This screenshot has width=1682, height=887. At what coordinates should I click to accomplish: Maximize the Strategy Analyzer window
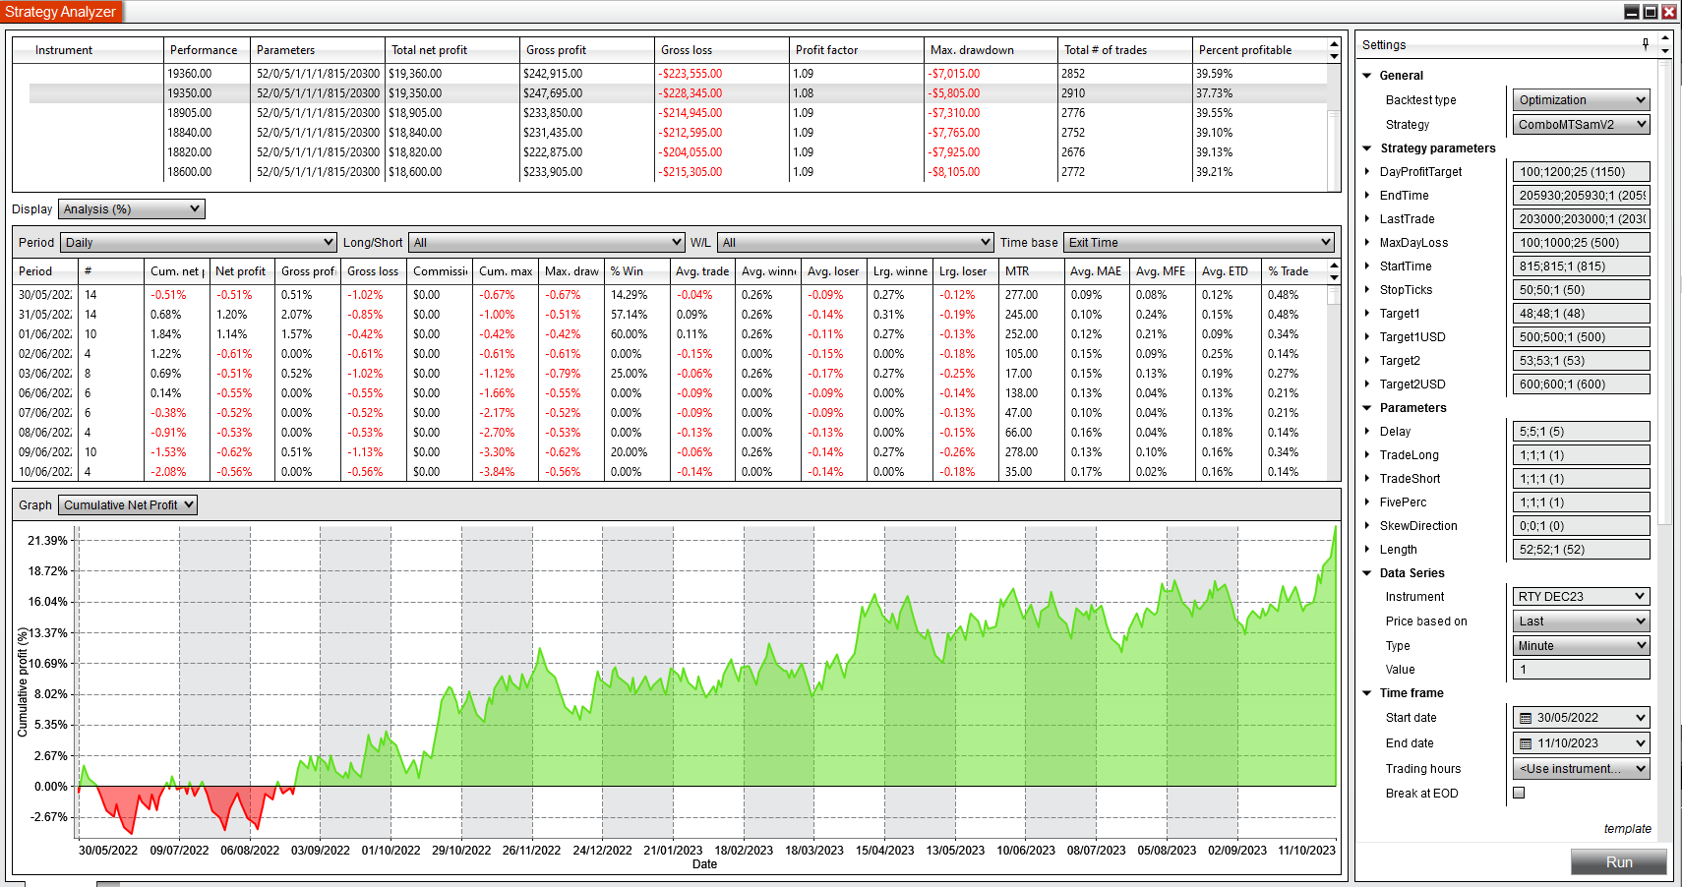[x=1651, y=12]
